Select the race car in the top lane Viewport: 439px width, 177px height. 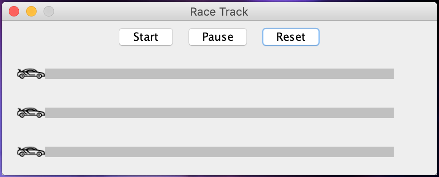(31, 74)
